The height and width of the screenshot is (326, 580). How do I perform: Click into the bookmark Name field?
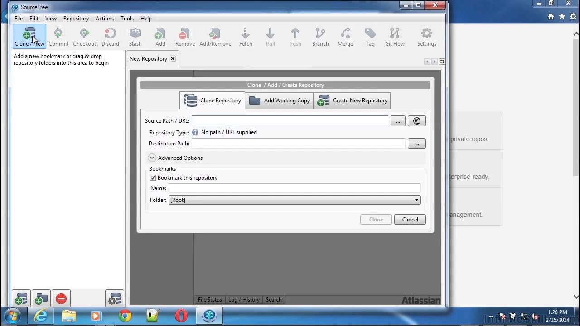[x=295, y=188]
